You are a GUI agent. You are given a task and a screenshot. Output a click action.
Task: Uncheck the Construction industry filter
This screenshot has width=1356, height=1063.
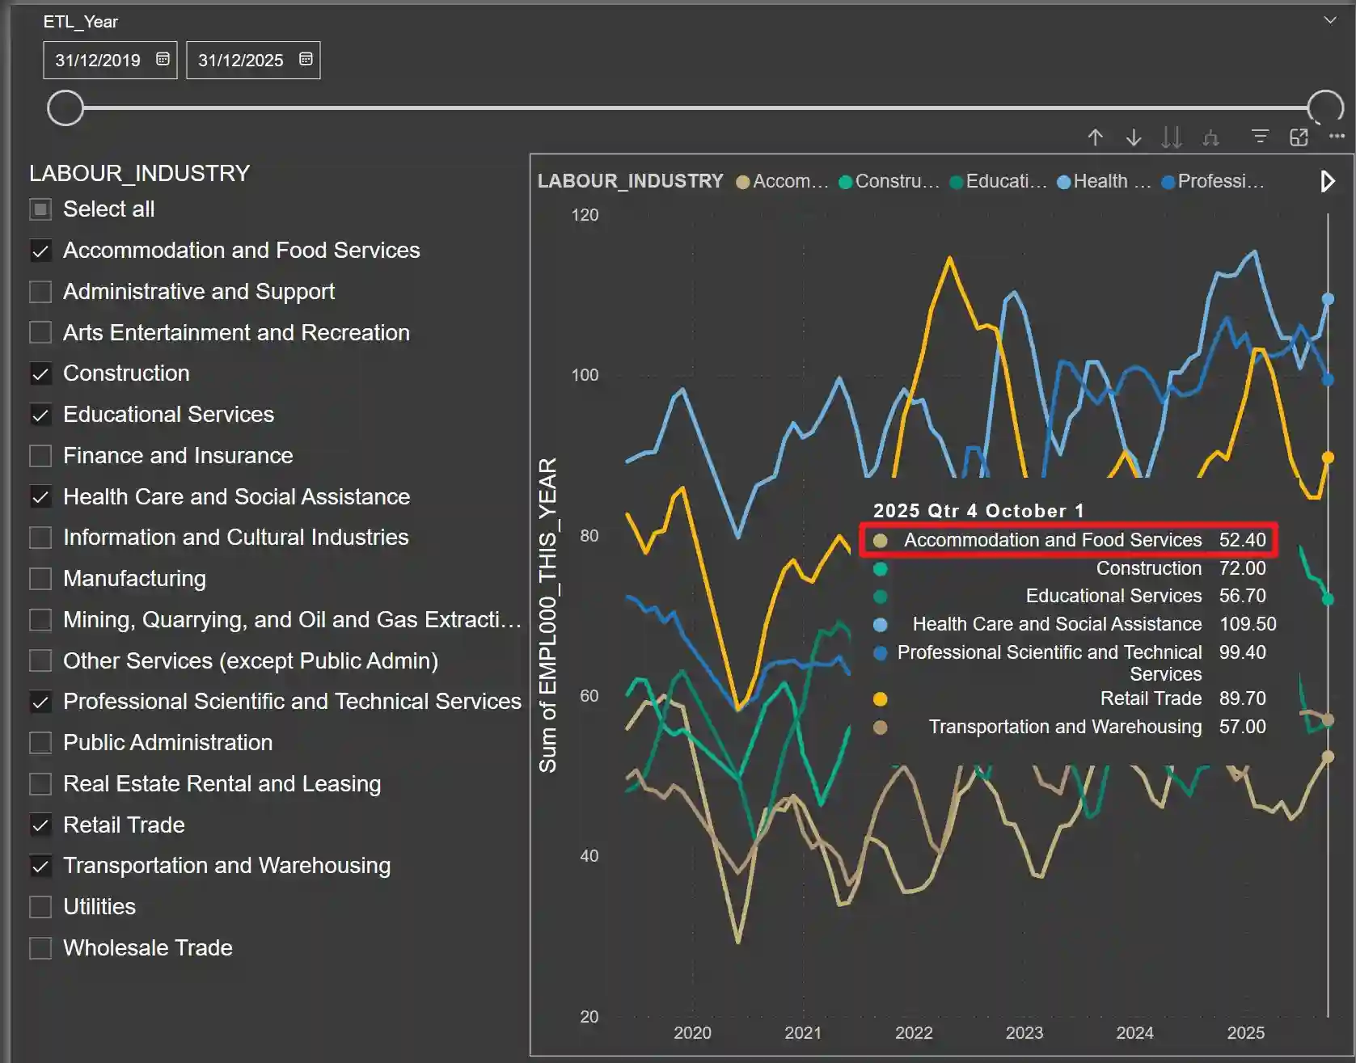point(40,373)
